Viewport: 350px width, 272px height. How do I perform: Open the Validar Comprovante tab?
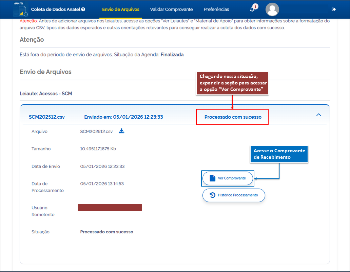[x=171, y=9]
